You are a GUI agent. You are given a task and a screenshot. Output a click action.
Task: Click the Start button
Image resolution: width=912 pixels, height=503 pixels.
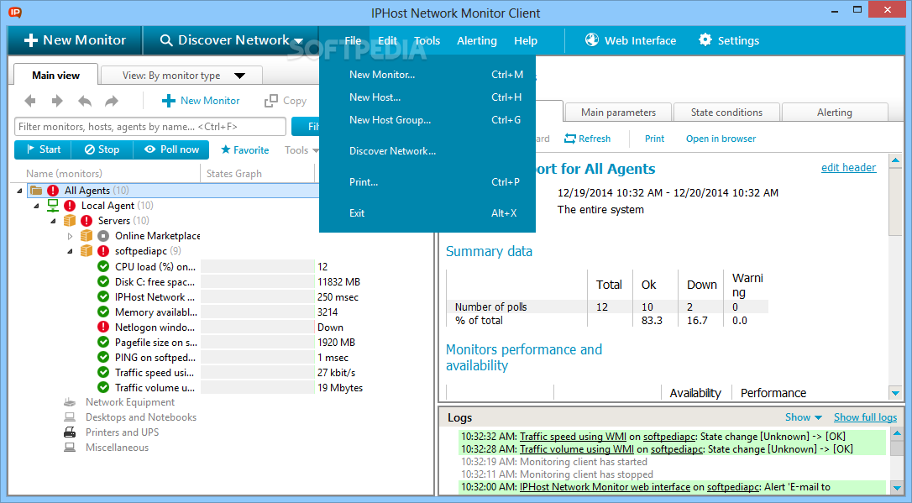point(43,149)
